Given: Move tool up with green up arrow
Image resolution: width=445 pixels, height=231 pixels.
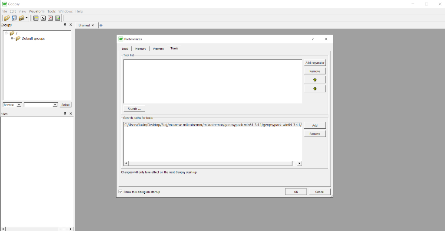Looking at the screenshot, I should click(x=315, y=80).
